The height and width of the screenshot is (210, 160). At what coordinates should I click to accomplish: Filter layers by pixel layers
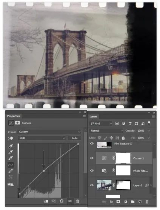tap(117, 123)
